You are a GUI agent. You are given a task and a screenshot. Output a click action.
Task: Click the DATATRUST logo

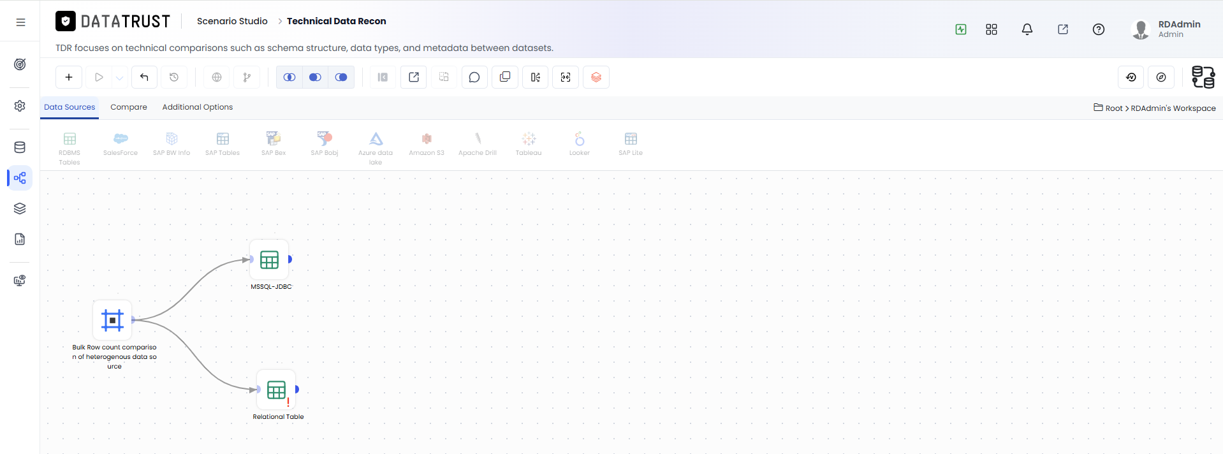113,22
